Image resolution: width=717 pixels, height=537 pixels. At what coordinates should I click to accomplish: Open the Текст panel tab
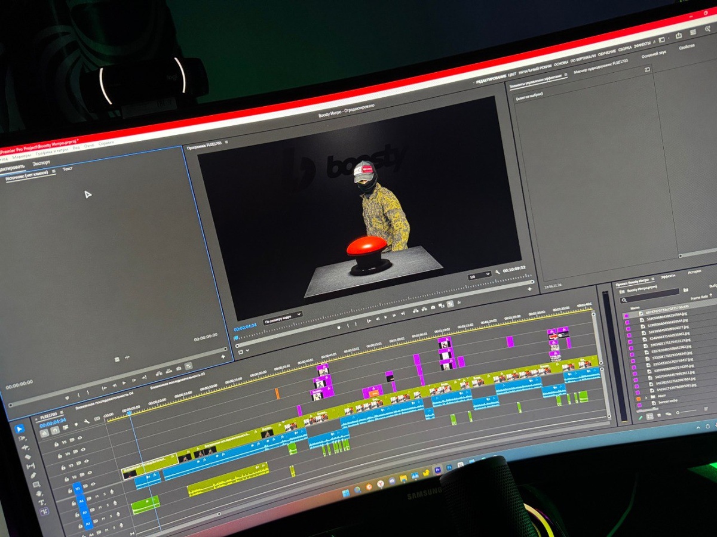coord(68,169)
